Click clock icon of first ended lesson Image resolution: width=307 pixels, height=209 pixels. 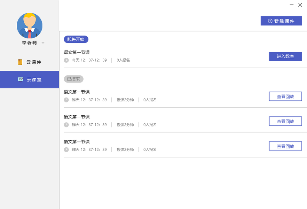click(x=66, y=100)
